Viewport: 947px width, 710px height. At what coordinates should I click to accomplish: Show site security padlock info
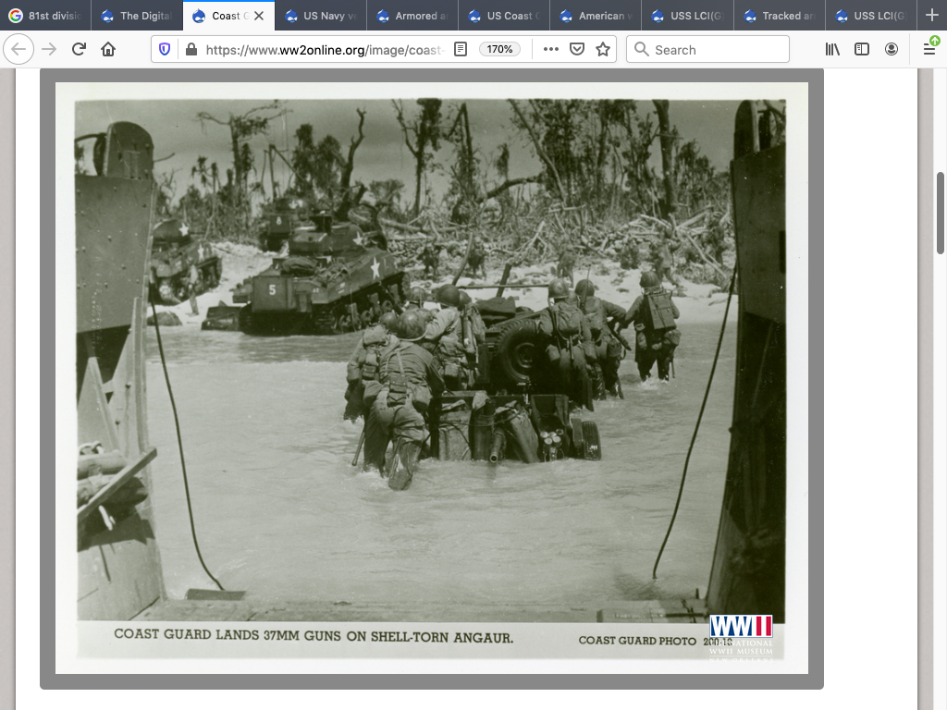point(191,50)
